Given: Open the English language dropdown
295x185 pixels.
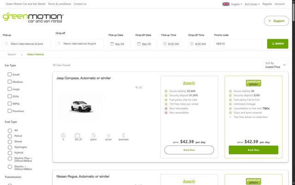Looking at the screenshot, I should pos(236,4).
